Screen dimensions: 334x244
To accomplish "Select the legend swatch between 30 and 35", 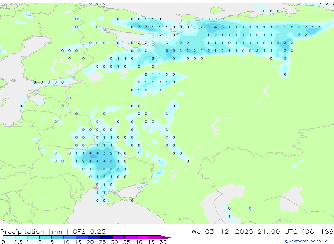I will click(119, 237).
